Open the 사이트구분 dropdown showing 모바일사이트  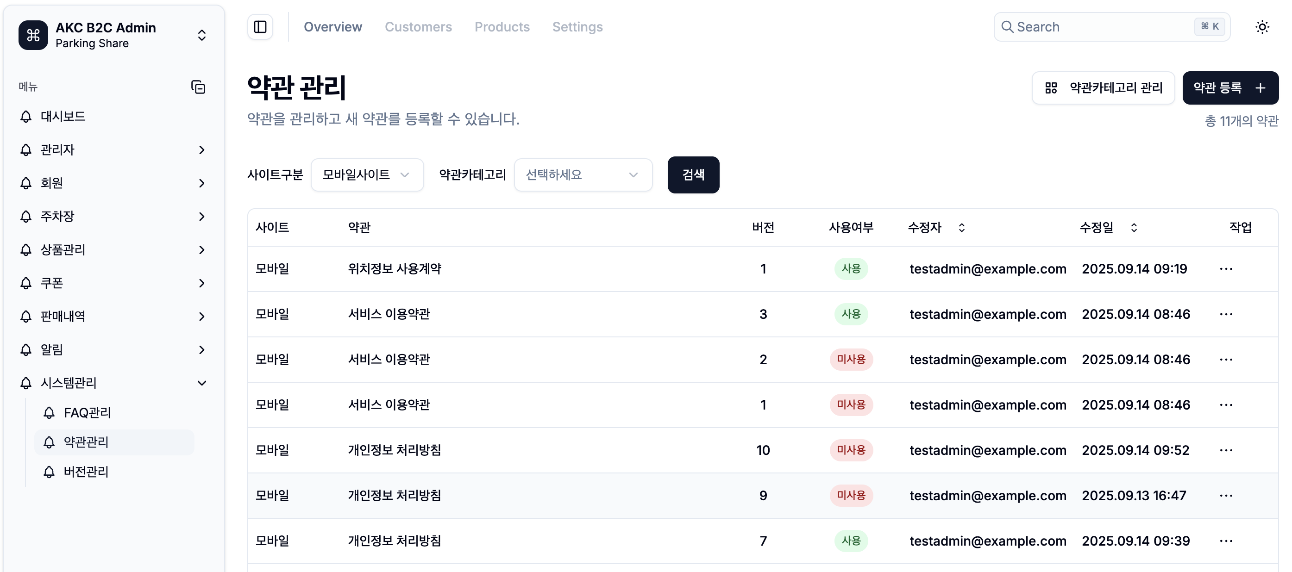click(x=367, y=174)
